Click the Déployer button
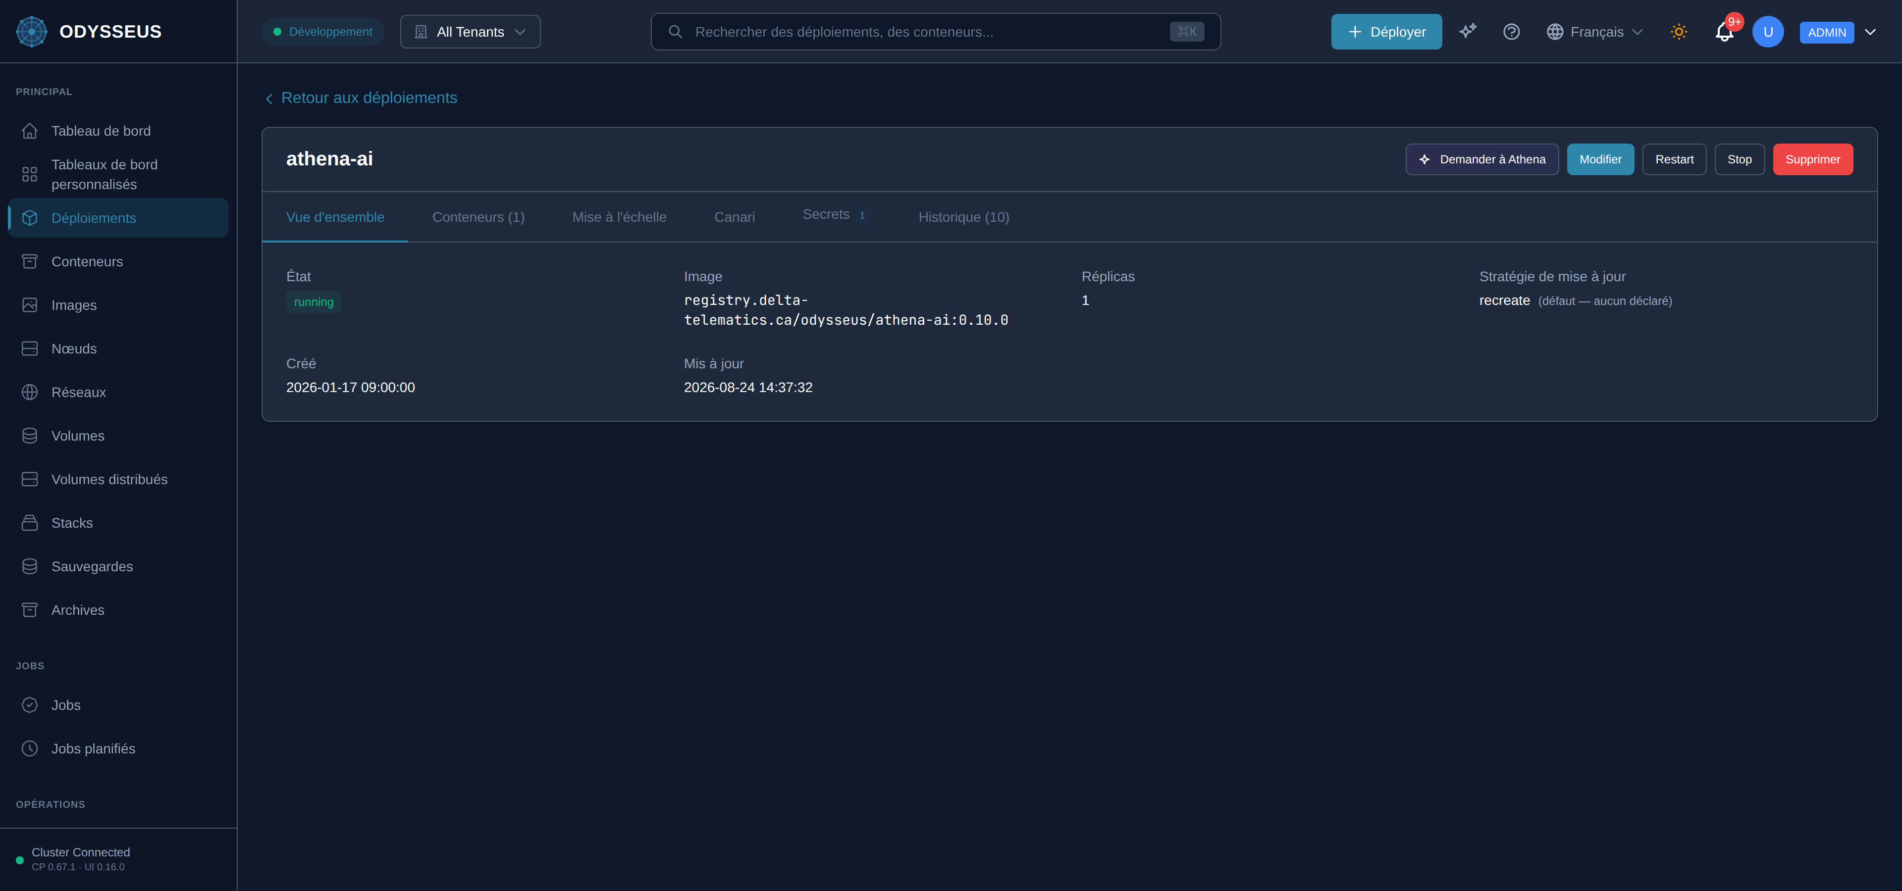The width and height of the screenshot is (1902, 891). (1386, 32)
